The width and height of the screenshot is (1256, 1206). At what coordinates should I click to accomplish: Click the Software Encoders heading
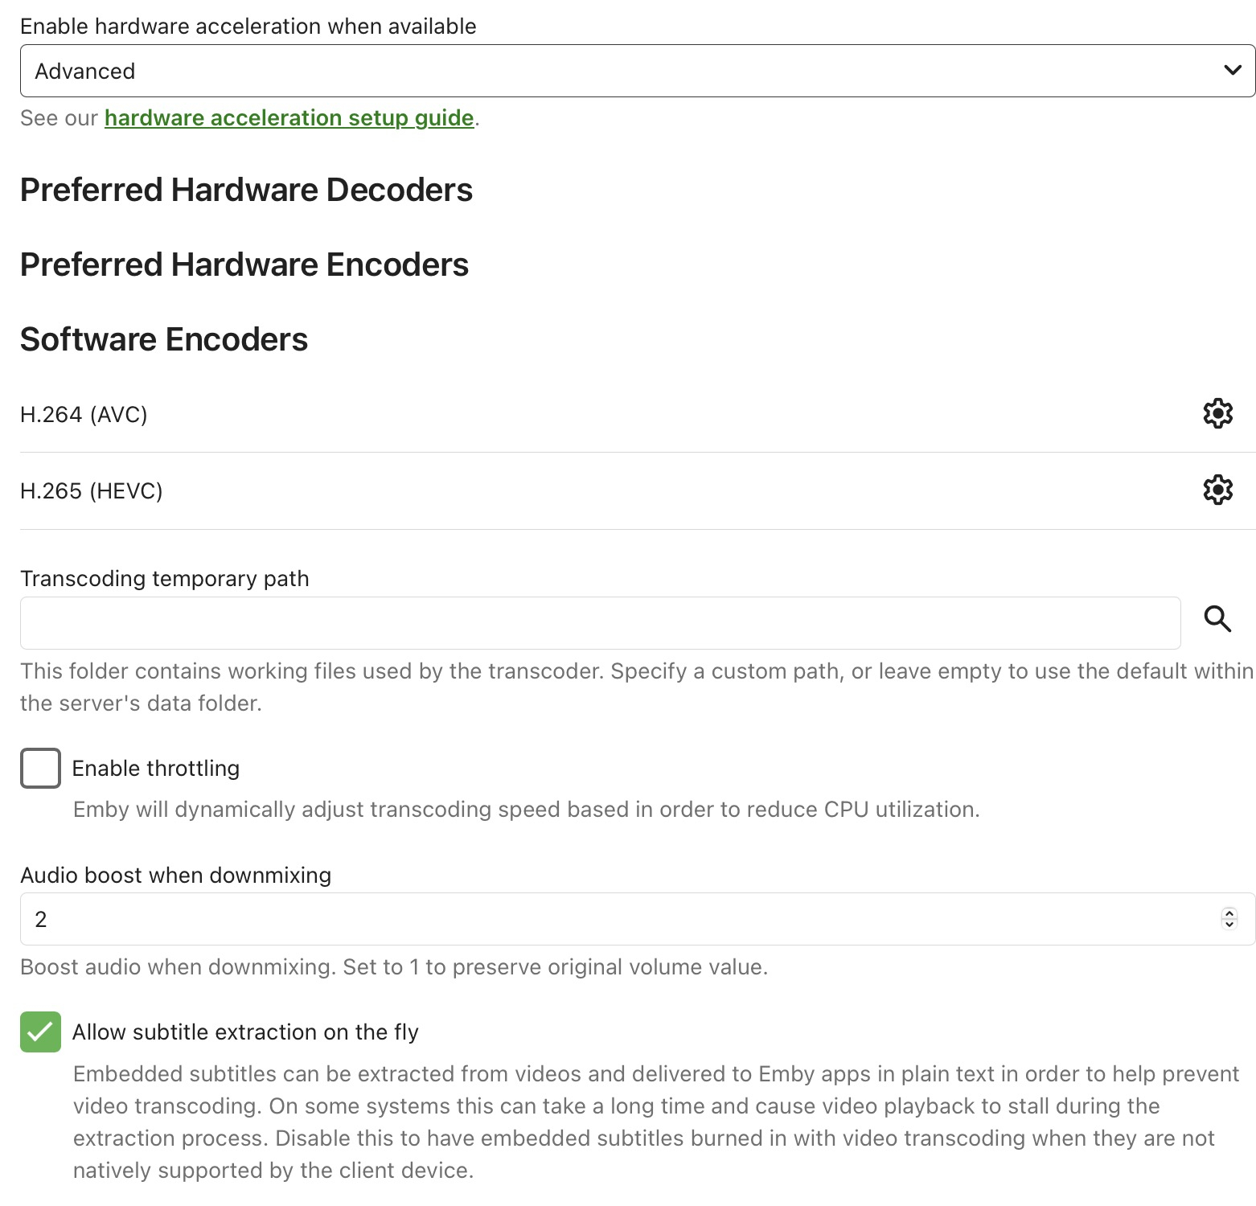164,340
